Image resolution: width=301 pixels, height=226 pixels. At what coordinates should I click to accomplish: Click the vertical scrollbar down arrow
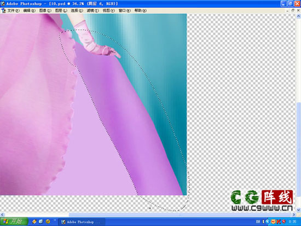click(x=299, y=210)
